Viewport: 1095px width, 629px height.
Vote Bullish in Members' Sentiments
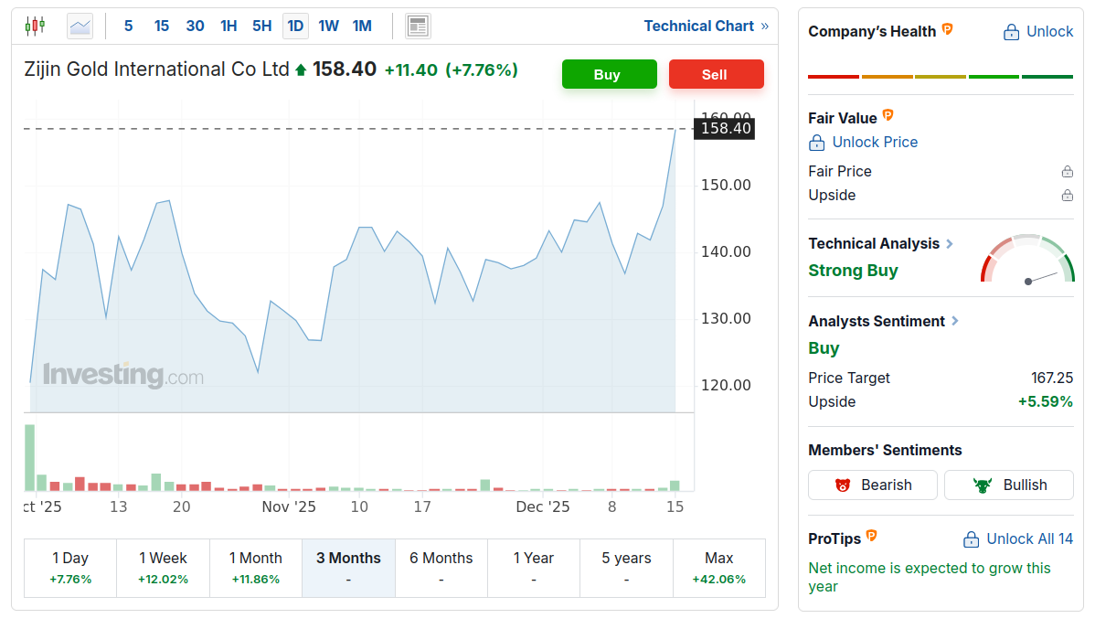[x=1008, y=485]
